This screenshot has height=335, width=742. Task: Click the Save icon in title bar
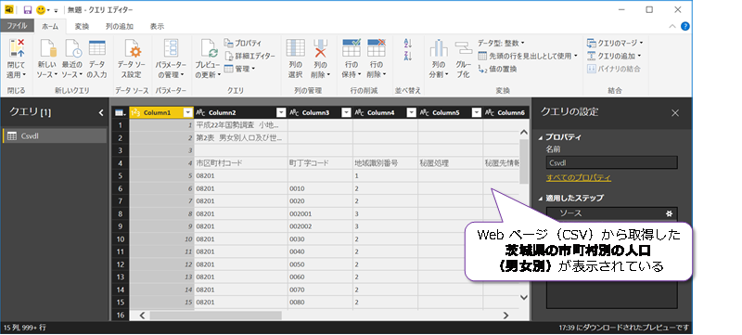point(28,9)
